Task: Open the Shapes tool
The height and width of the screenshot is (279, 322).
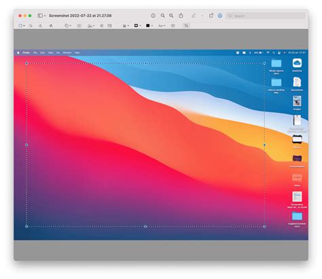Action: (x=67, y=26)
